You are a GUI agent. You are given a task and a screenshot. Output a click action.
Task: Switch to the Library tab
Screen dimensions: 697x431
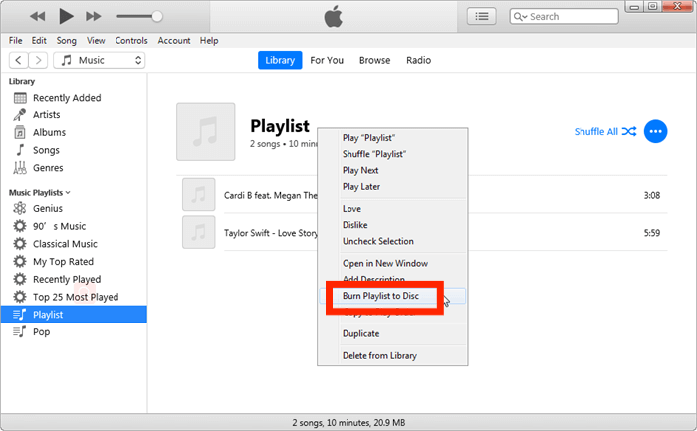280,60
